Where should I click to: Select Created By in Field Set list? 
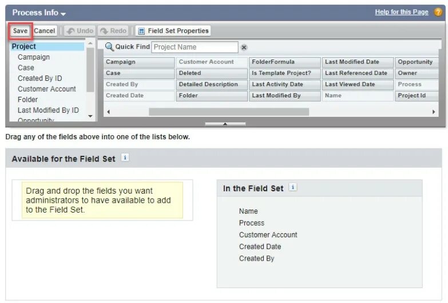coord(256,258)
